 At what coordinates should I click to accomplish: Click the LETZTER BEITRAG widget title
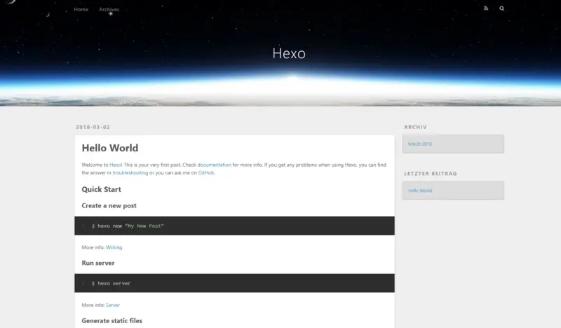431,174
